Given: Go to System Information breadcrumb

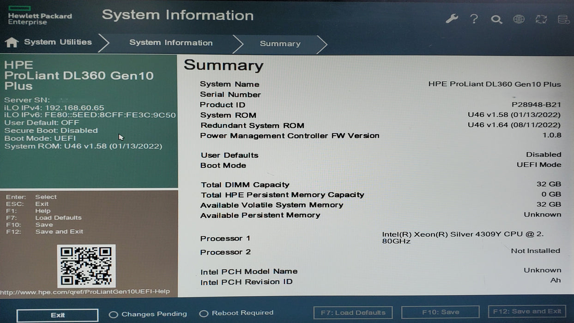Looking at the screenshot, I should 171,42.
